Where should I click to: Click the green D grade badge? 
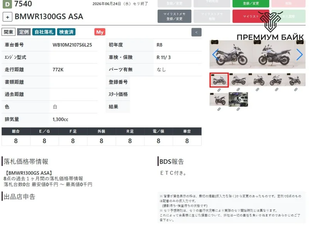[7, 4]
